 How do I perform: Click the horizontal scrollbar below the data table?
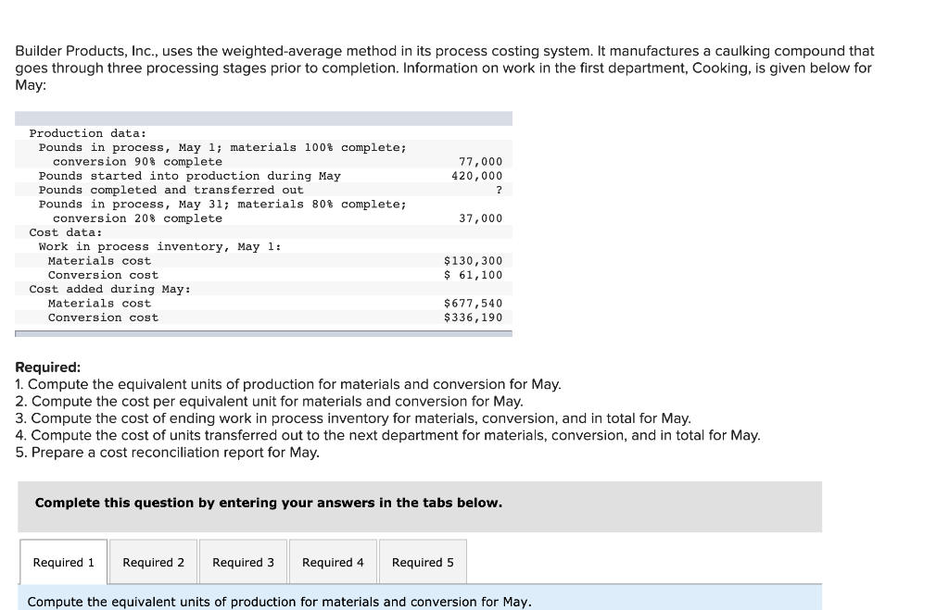pyautogui.click(x=263, y=331)
